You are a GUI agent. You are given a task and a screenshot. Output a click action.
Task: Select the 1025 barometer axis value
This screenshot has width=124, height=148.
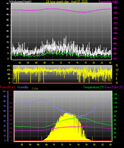pyautogui.click(x=115, y=8)
